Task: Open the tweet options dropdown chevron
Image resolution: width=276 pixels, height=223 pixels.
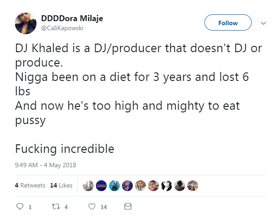Action: (263, 23)
